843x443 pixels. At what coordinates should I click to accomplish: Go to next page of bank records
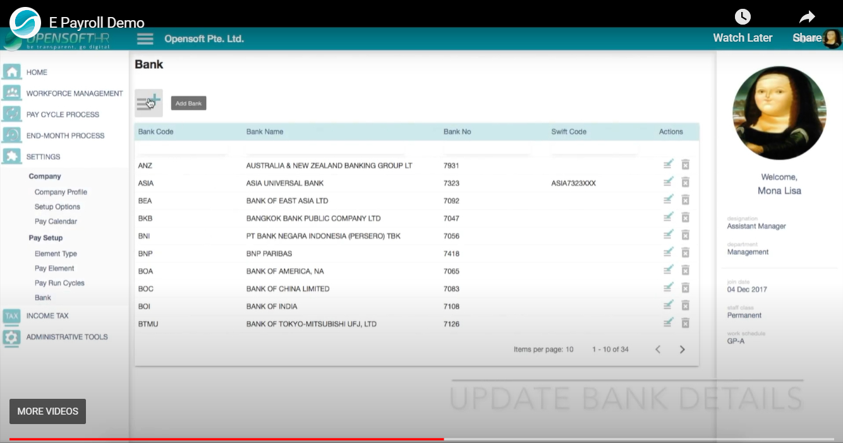point(682,348)
